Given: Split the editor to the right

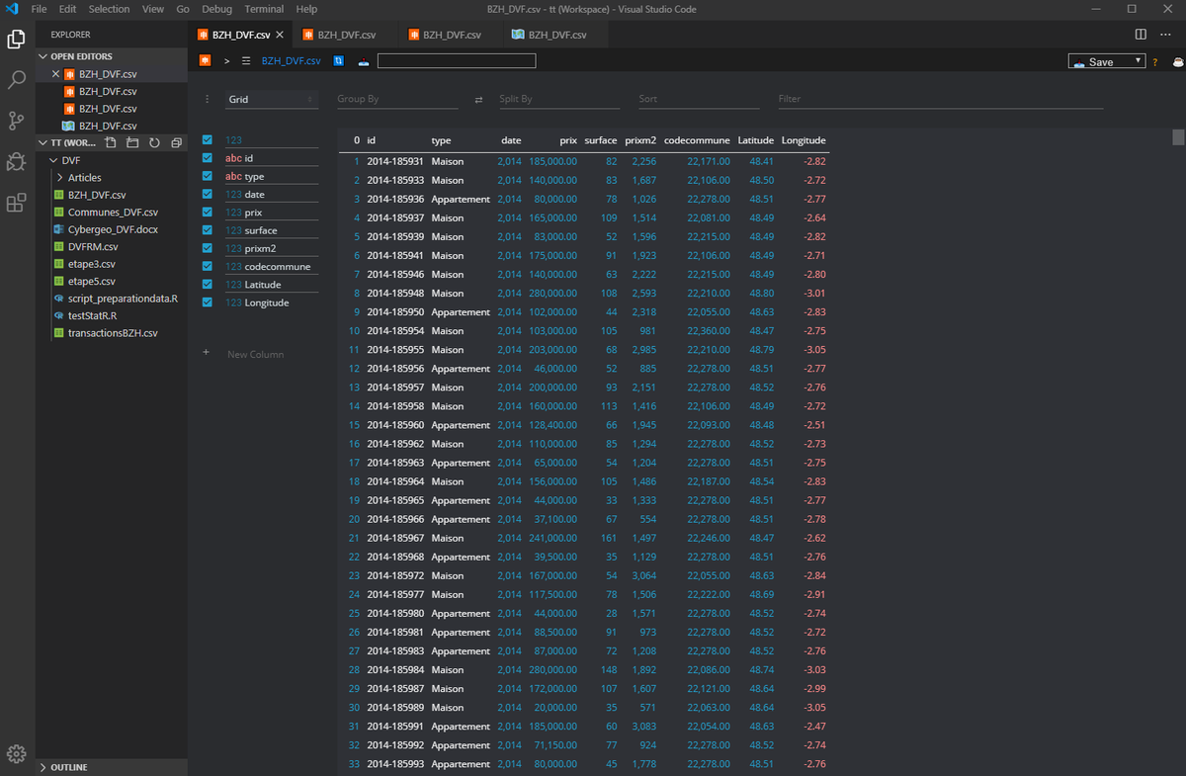Looking at the screenshot, I should [x=1141, y=35].
